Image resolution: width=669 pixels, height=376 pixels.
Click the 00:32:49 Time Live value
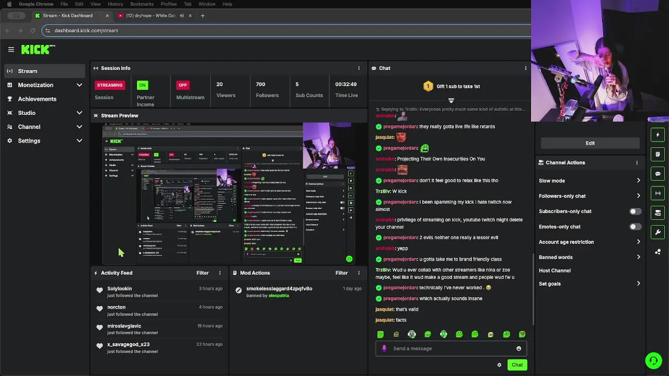point(346,85)
